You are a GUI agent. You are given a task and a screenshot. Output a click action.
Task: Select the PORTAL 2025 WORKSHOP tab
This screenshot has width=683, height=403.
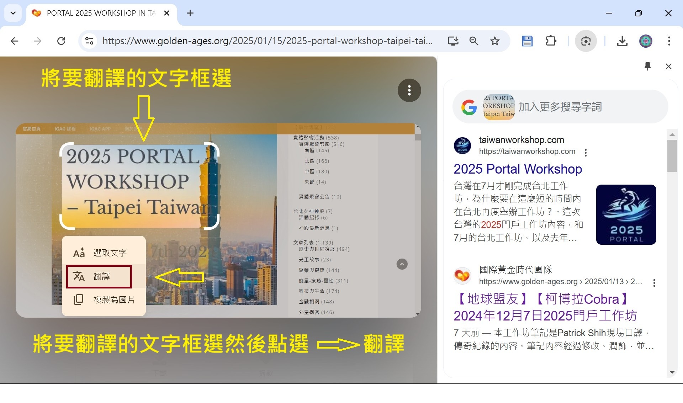(101, 13)
